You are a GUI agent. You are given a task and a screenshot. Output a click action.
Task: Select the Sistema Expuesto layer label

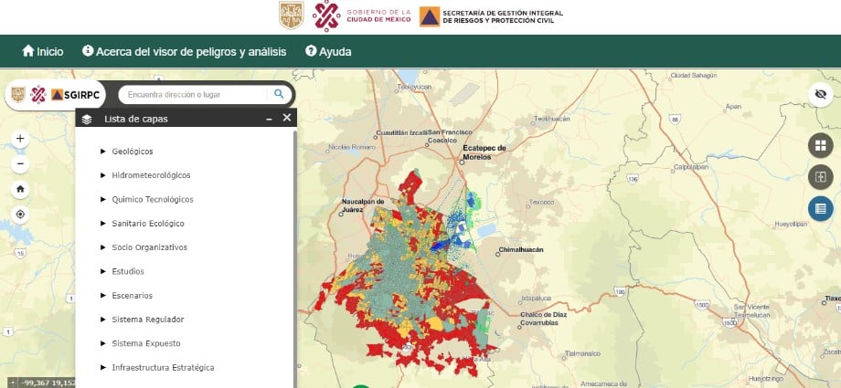(x=146, y=343)
